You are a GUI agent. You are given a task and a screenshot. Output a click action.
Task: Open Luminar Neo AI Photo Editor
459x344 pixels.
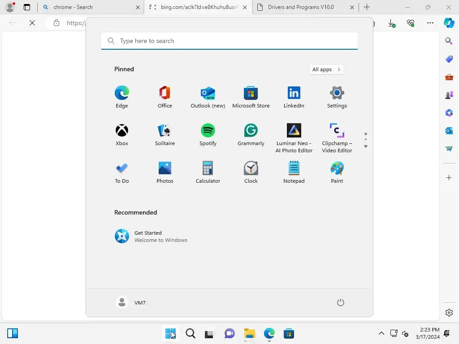click(x=294, y=138)
